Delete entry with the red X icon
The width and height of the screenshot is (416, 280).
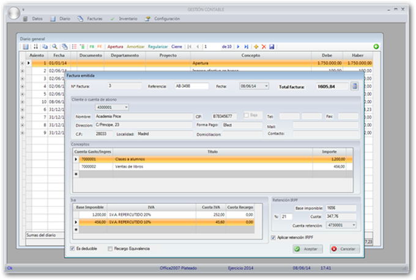(x=264, y=46)
